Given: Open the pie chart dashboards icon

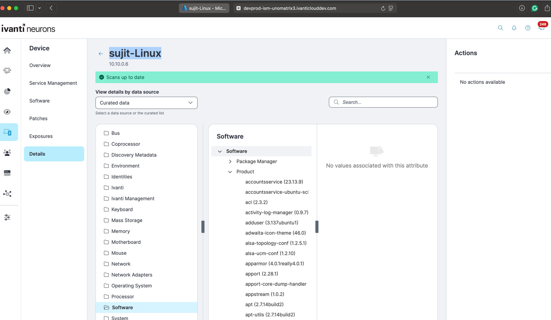Looking at the screenshot, I should point(7,91).
